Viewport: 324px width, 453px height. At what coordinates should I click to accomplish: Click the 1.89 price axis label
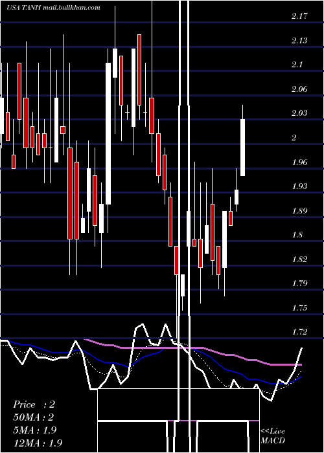299,210
